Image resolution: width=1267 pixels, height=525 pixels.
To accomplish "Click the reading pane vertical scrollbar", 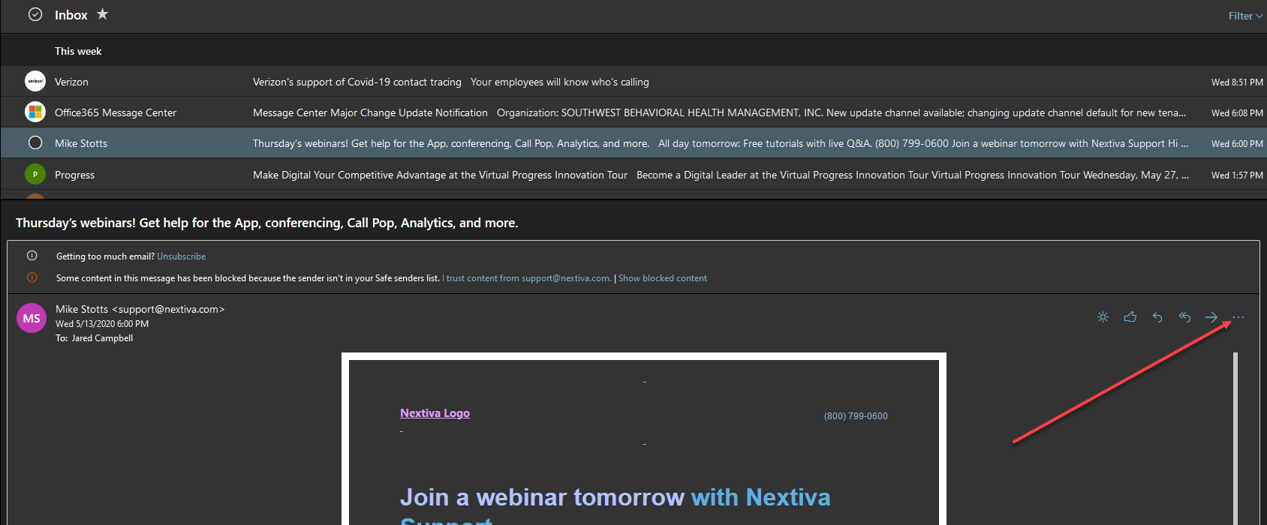I will pyautogui.click(x=1235, y=439).
